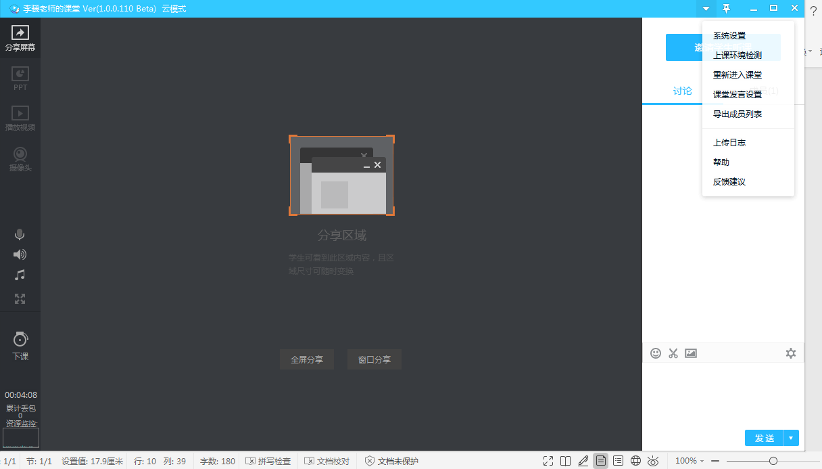Mute the microphone in left sidebar
Viewport: 822px width, 469px height.
(20, 235)
